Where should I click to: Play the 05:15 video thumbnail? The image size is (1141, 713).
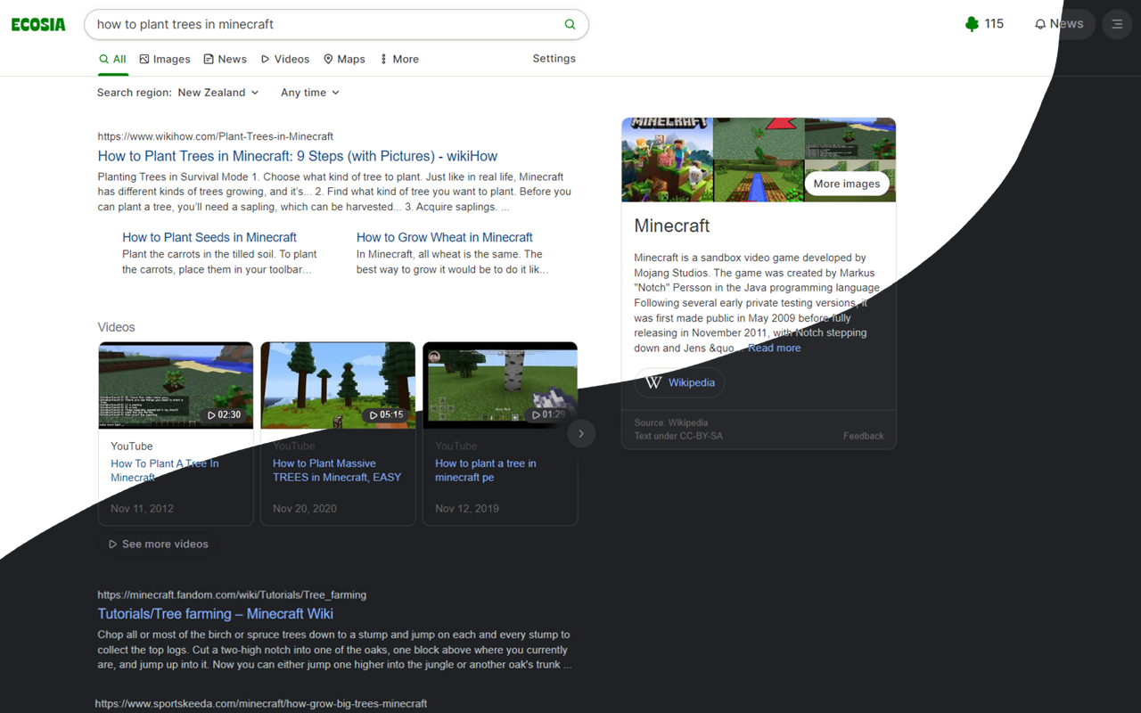pyautogui.click(x=338, y=385)
